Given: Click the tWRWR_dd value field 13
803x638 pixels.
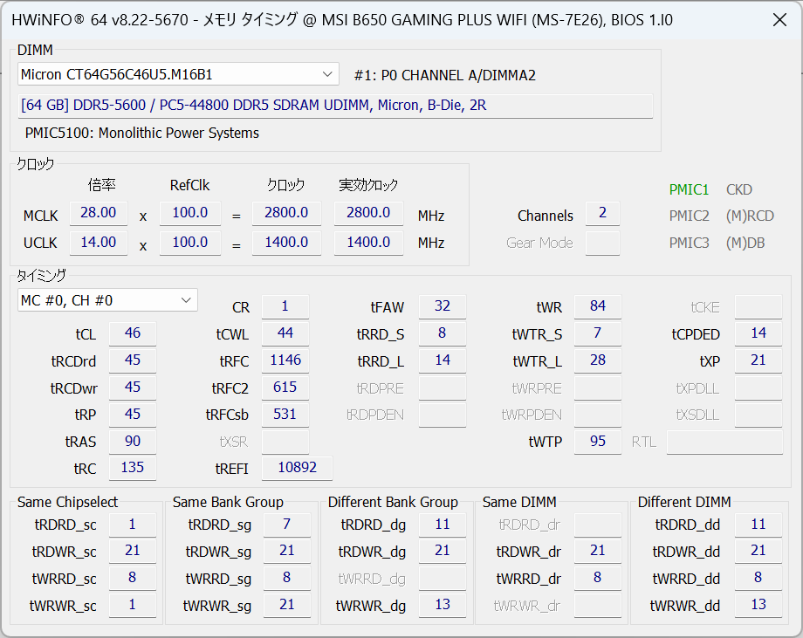Looking at the screenshot, I should point(758,605).
